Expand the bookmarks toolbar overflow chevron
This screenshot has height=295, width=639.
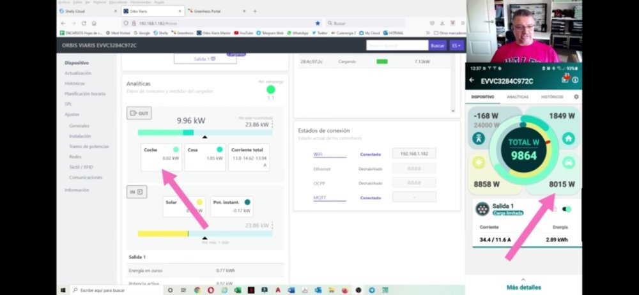[428, 33]
